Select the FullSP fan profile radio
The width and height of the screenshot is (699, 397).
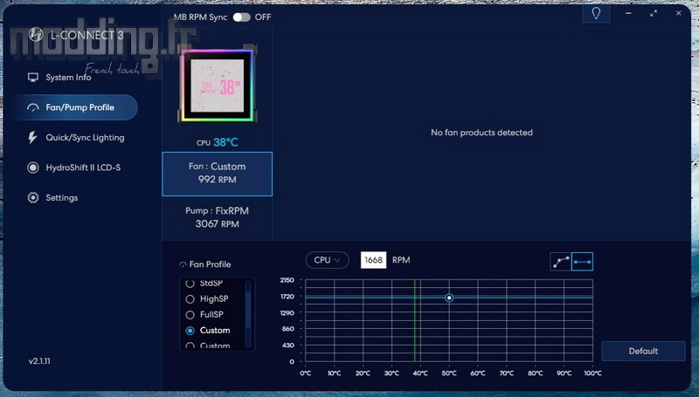[x=190, y=314]
